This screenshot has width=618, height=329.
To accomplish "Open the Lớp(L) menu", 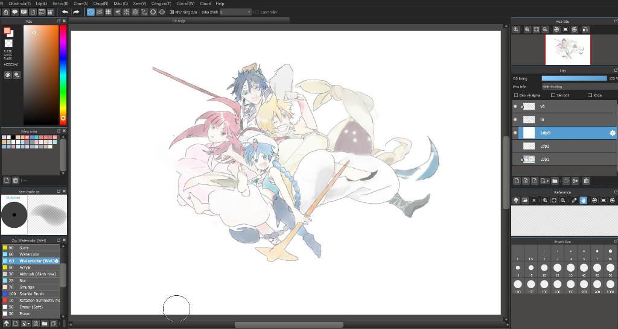I will [42, 4].
